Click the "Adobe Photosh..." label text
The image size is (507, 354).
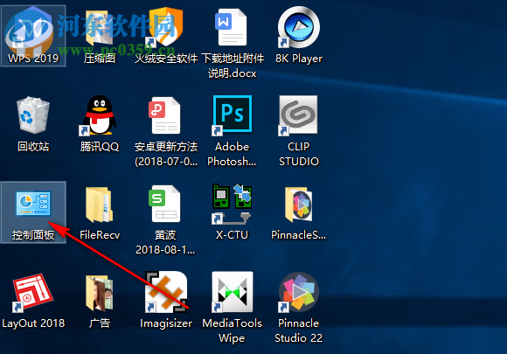(x=232, y=154)
